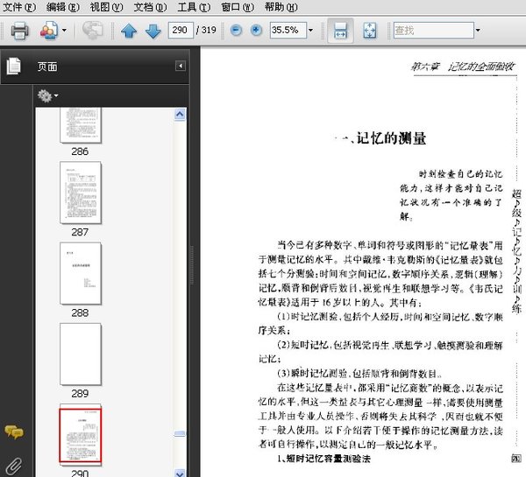Open the 帮助(H) menu
The height and width of the screenshot is (477, 526).
pyautogui.click(x=281, y=7)
